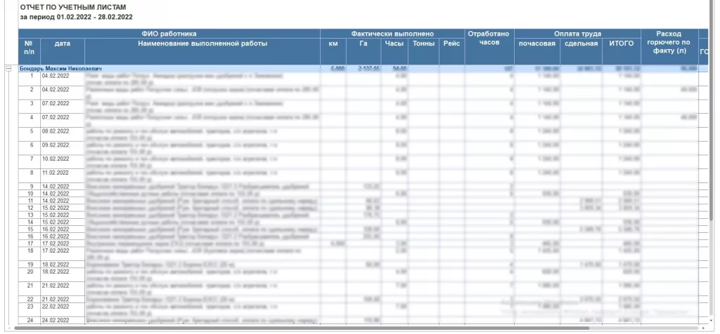Collapse the Бондарь Максим Николаевич group
The height and width of the screenshot is (334, 720).
(8, 69)
